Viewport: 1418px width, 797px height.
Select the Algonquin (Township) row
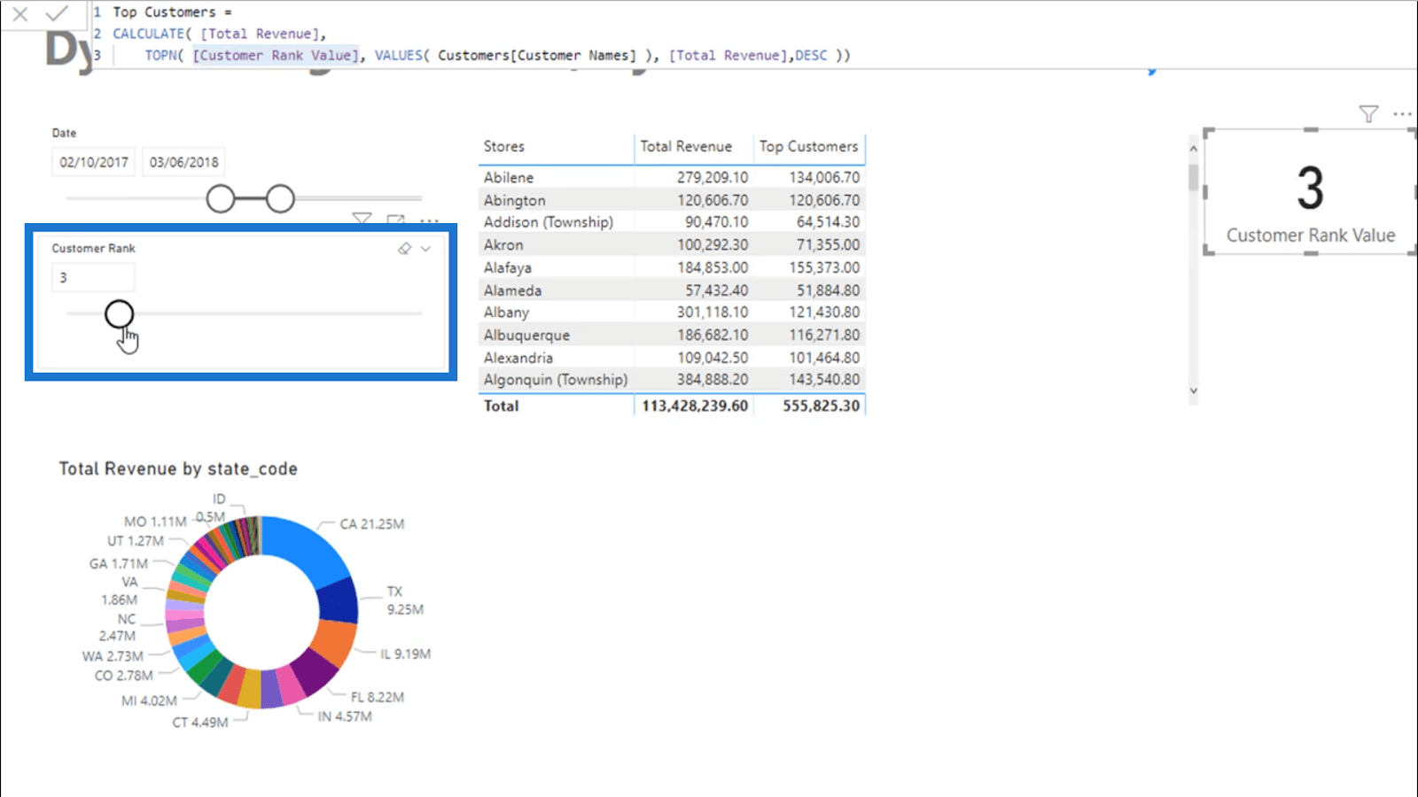[672, 380]
